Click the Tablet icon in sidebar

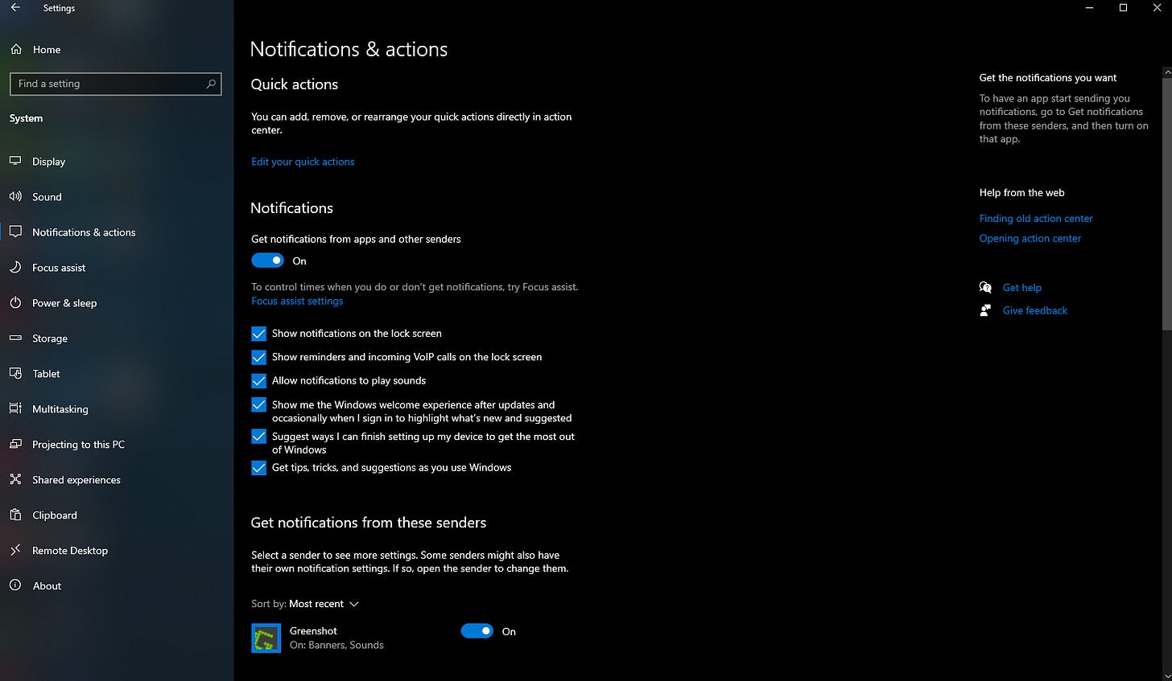(x=15, y=373)
